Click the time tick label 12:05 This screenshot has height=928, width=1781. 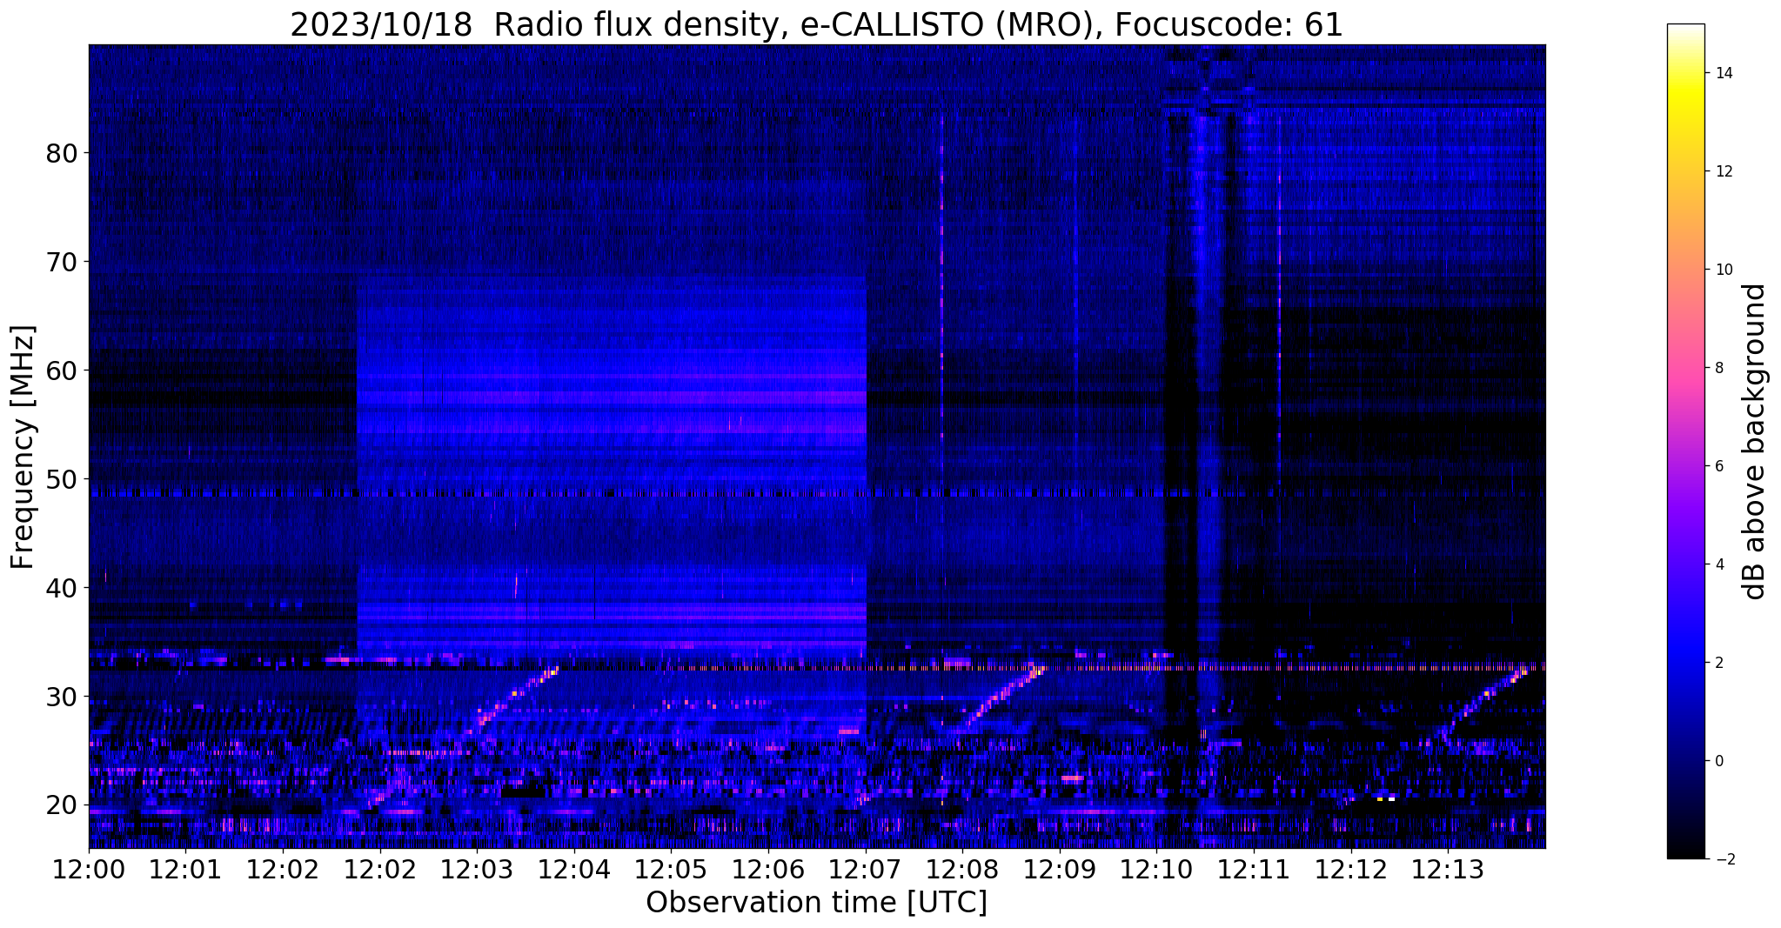click(x=670, y=869)
